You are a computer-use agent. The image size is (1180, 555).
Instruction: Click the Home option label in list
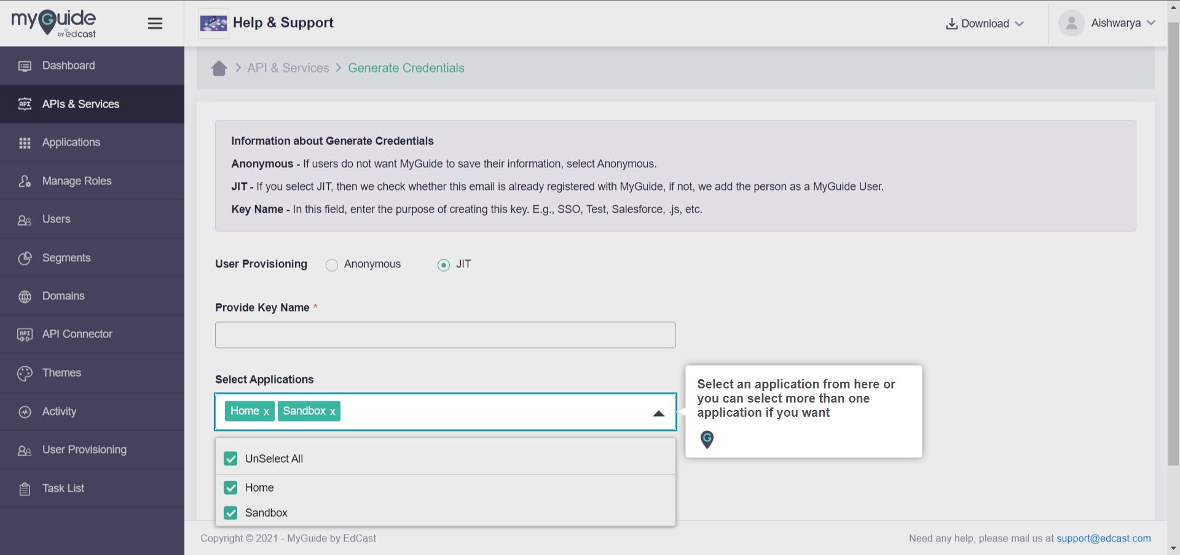pyautogui.click(x=259, y=487)
